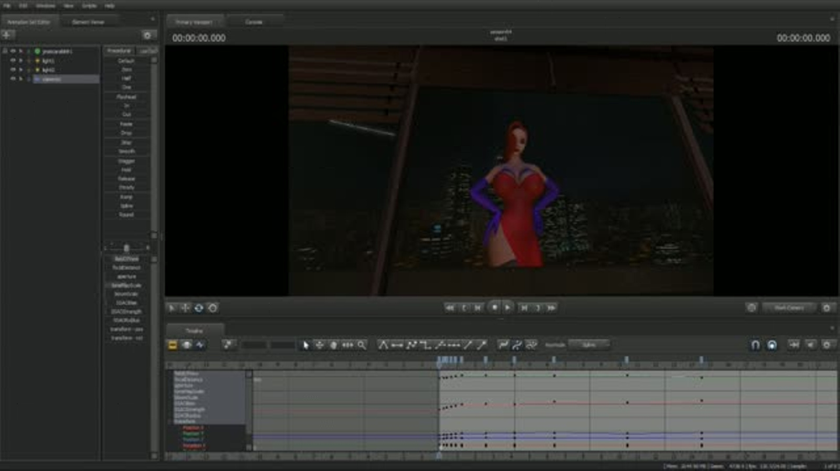This screenshot has width=840, height=471.
Task: Select Position X channel in the graph list
Action: point(193,428)
